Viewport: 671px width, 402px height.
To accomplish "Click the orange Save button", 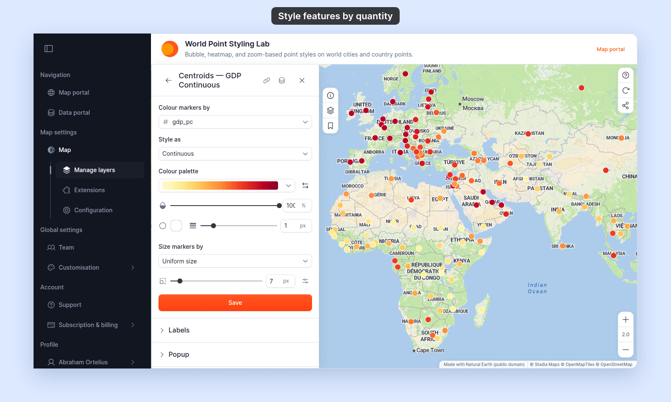I will click(x=235, y=303).
